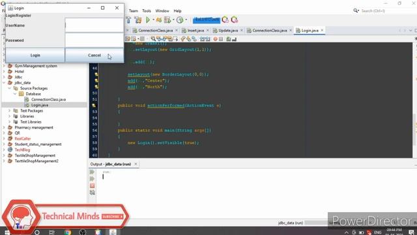Image resolution: width=417 pixels, height=235 pixels.
Task: Expand the Gym Management system project
Action: coord(4,66)
